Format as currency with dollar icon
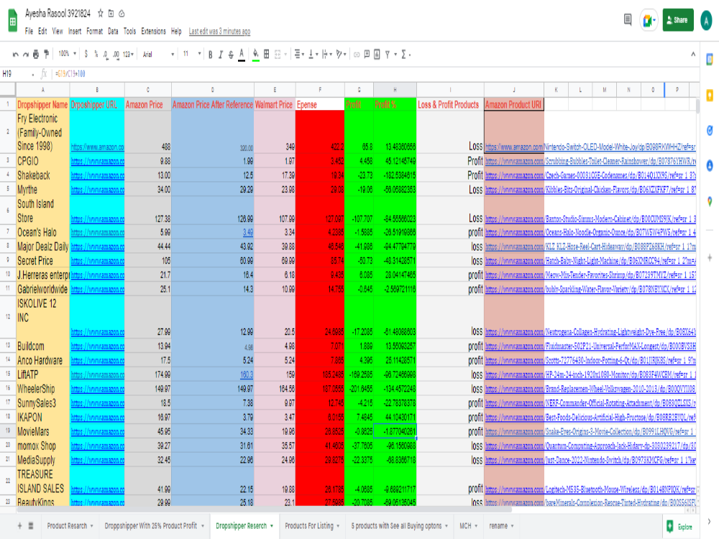 pos(86,54)
